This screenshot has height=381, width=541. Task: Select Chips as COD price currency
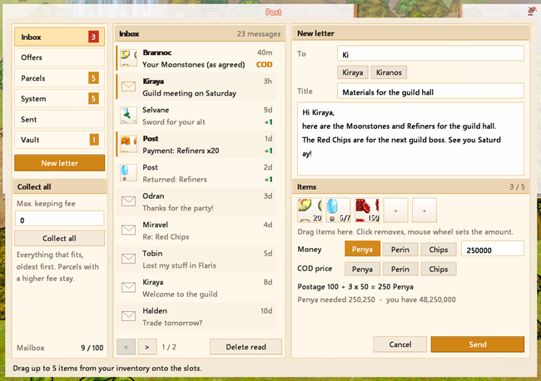439,269
